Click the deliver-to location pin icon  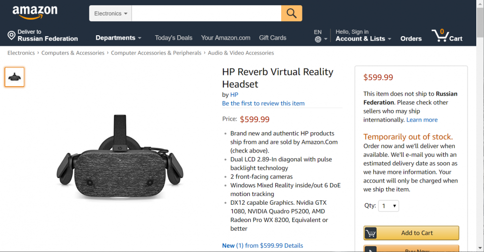click(x=12, y=35)
